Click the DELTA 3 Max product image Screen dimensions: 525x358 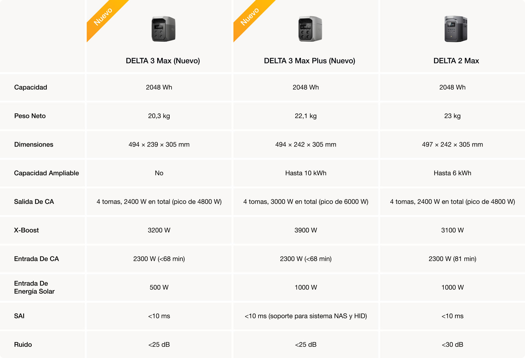coord(163,29)
